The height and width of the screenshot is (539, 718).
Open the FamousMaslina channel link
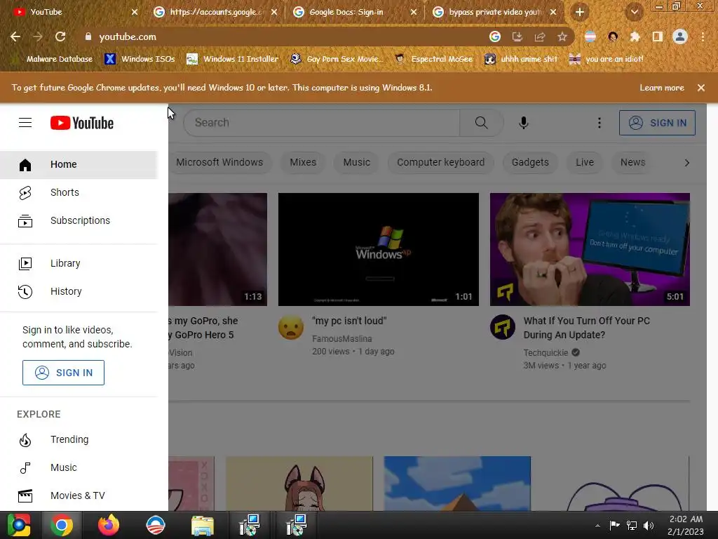click(342, 339)
